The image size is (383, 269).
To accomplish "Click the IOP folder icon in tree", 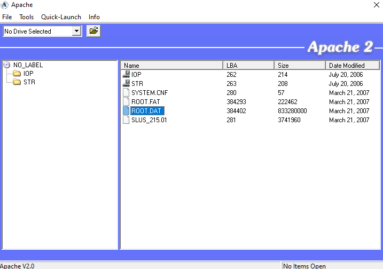I will tap(17, 74).
